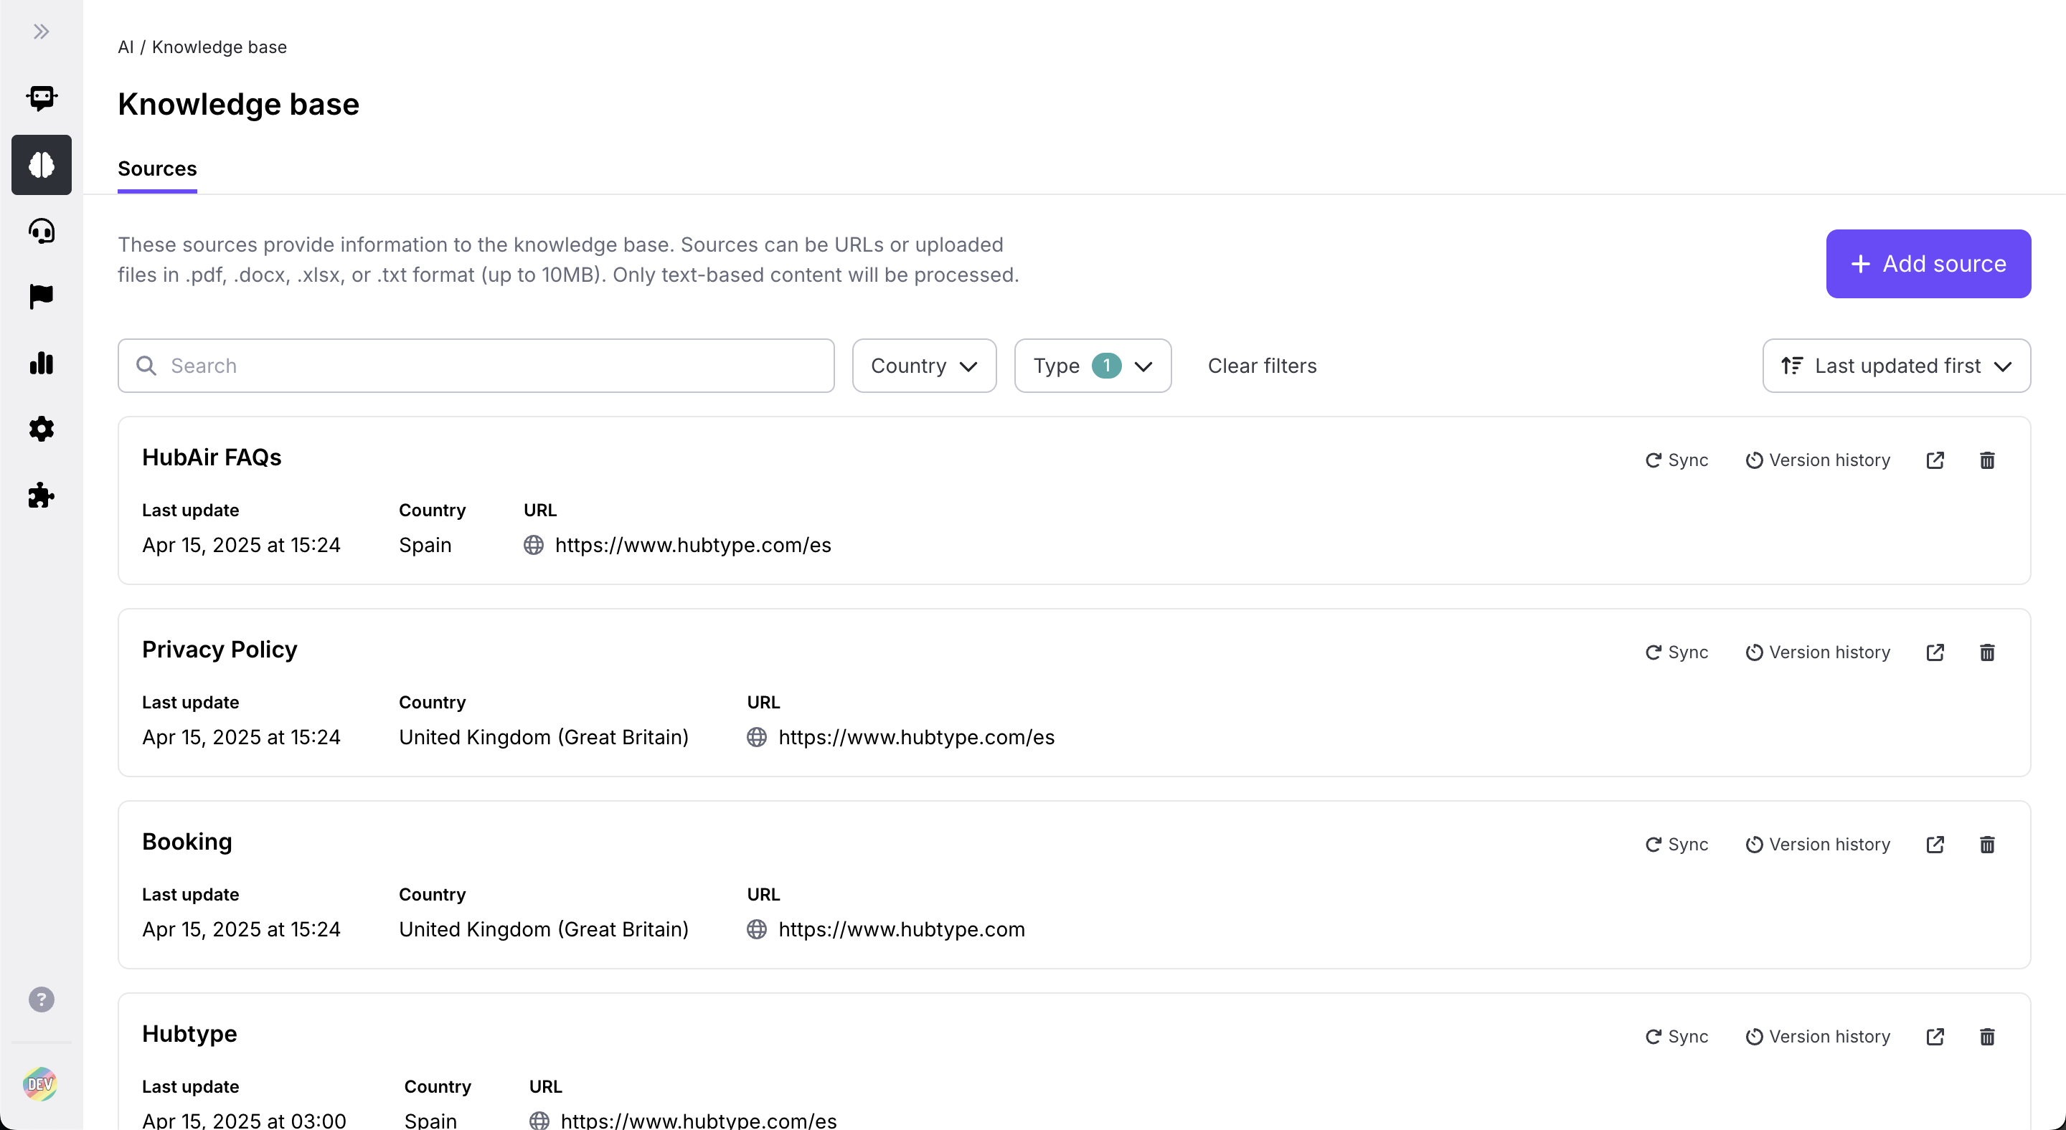Image resolution: width=2066 pixels, height=1130 pixels.
Task: Open the bar chart analytics icon
Action: [x=41, y=363]
